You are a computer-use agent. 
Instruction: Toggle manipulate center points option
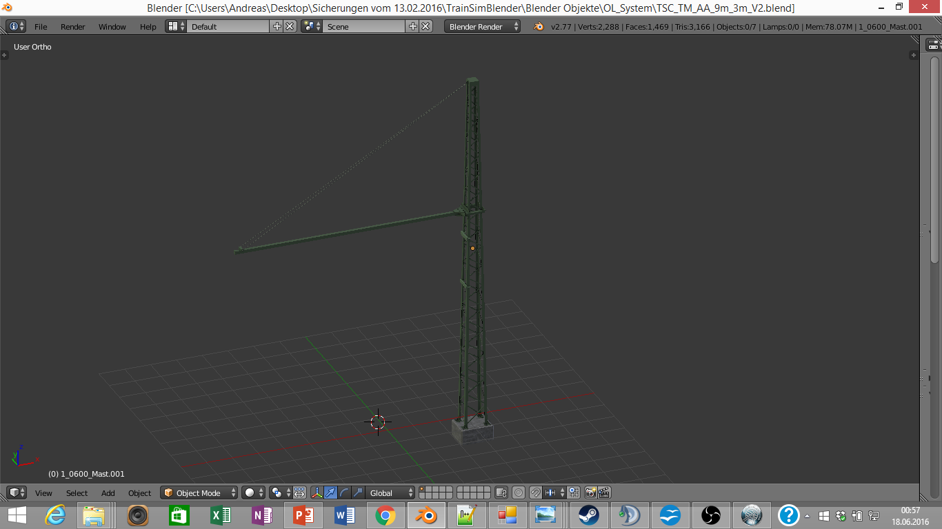point(299,492)
